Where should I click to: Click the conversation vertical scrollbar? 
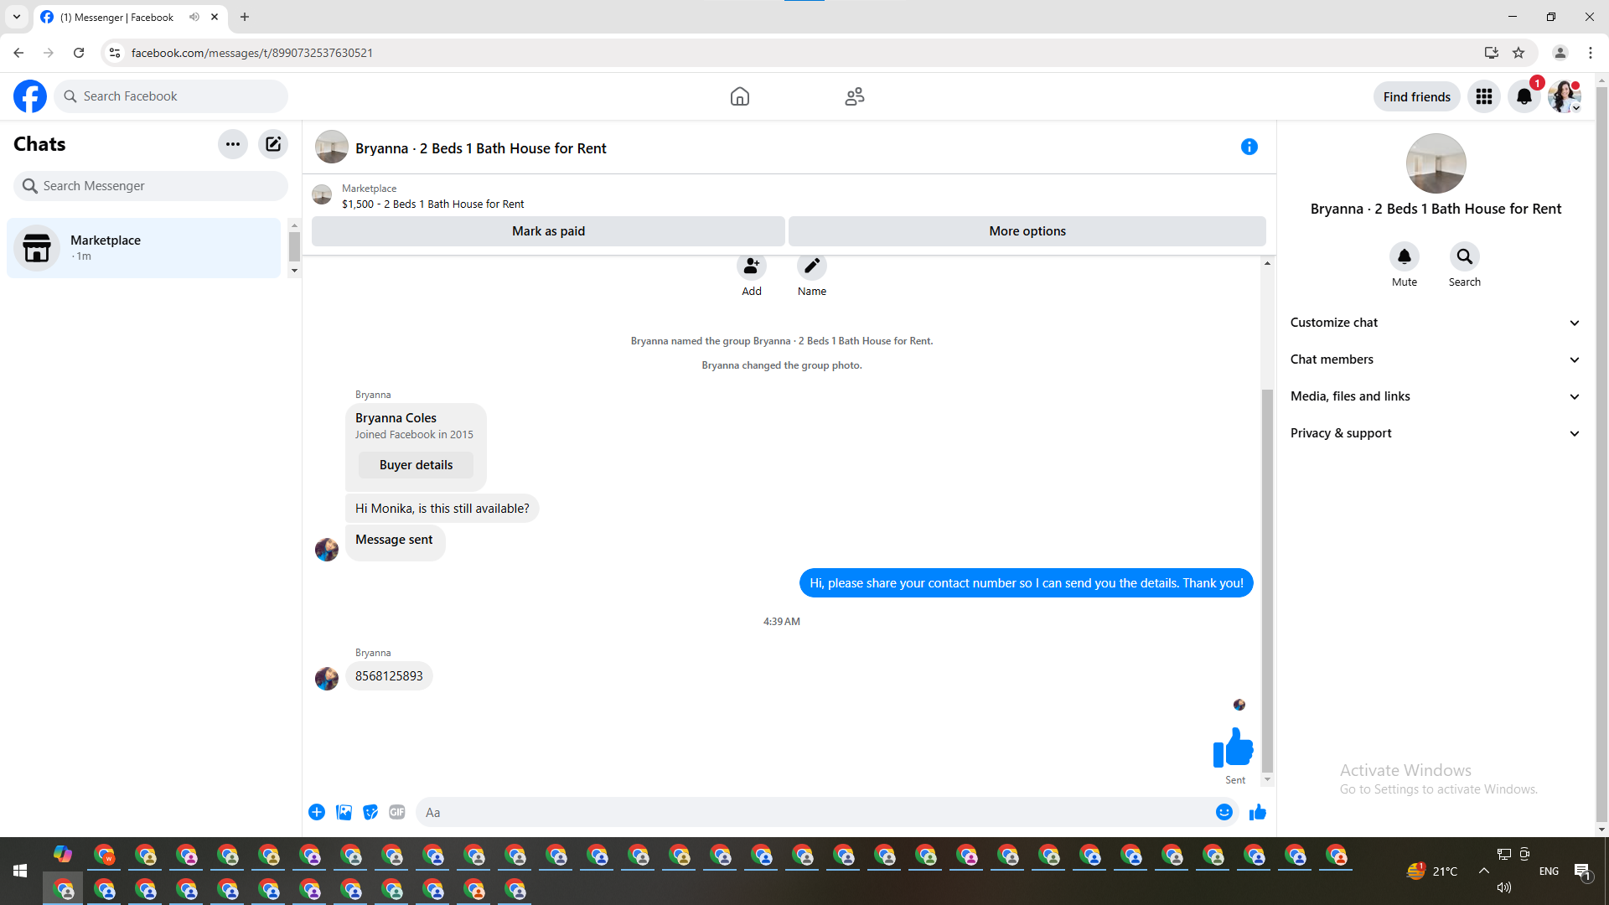click(1267, 578)
